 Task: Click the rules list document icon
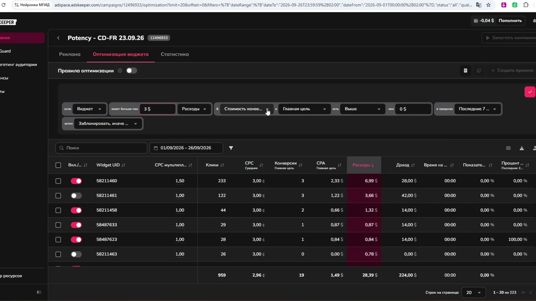point(465,71)
